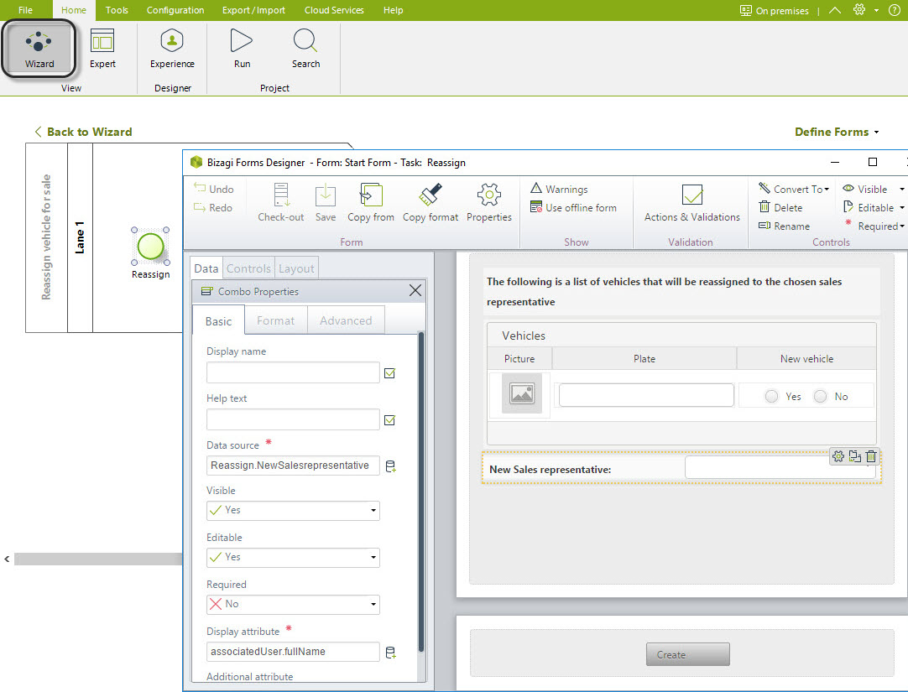
Task: Show form Warnings
Action: click(x=560, y=189)
